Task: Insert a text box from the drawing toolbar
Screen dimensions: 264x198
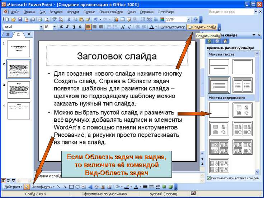Action: tap(84, 187)
